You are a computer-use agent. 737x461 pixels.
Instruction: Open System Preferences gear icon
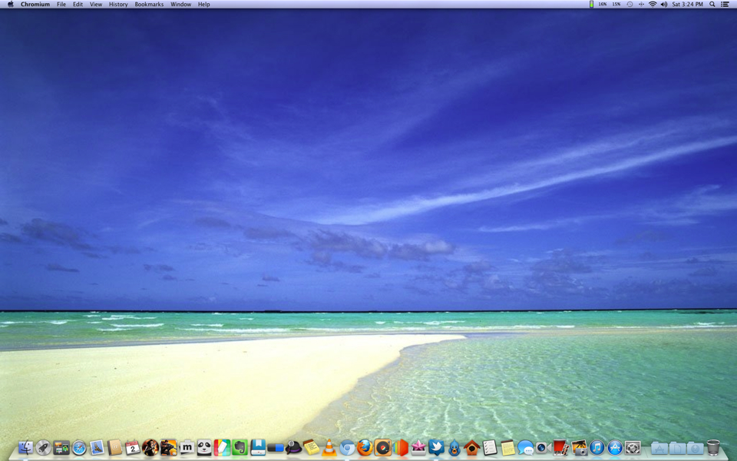pos(633,447)
